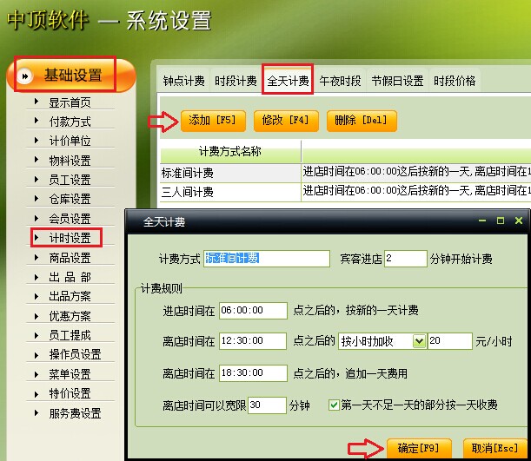The height and width of the screenshot is (461, 531).
Task: Click the 离店时间在 18:30:00 field
Action: [253, 373]
